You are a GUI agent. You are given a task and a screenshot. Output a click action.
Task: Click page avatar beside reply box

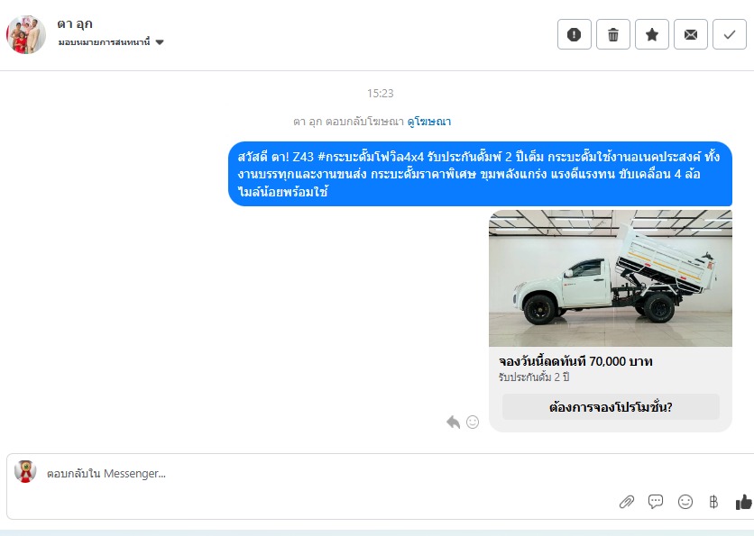25,471
